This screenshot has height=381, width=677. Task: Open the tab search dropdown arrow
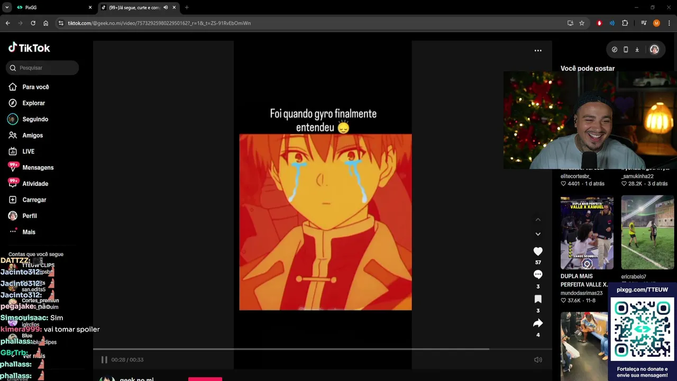[7, 7]
